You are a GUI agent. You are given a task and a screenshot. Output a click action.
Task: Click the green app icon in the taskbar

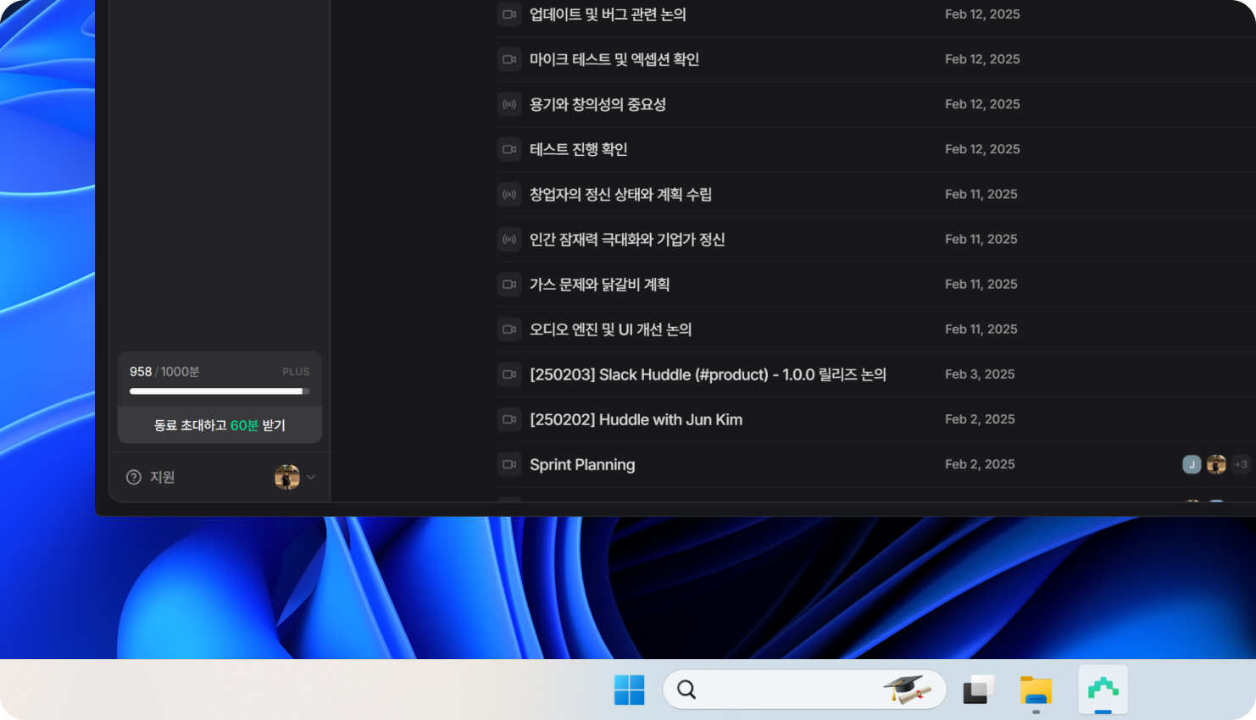[1103, 689]
